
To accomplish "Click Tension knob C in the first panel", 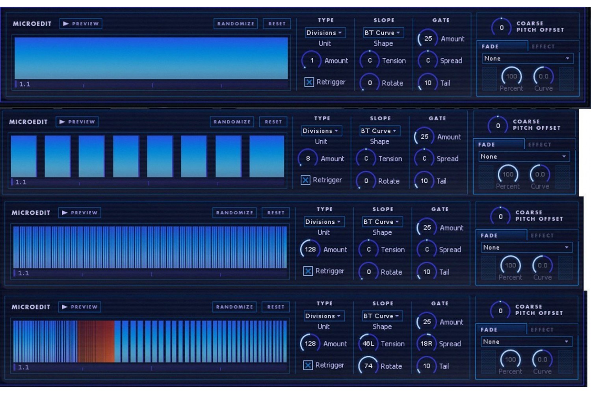I will point(370,61).
